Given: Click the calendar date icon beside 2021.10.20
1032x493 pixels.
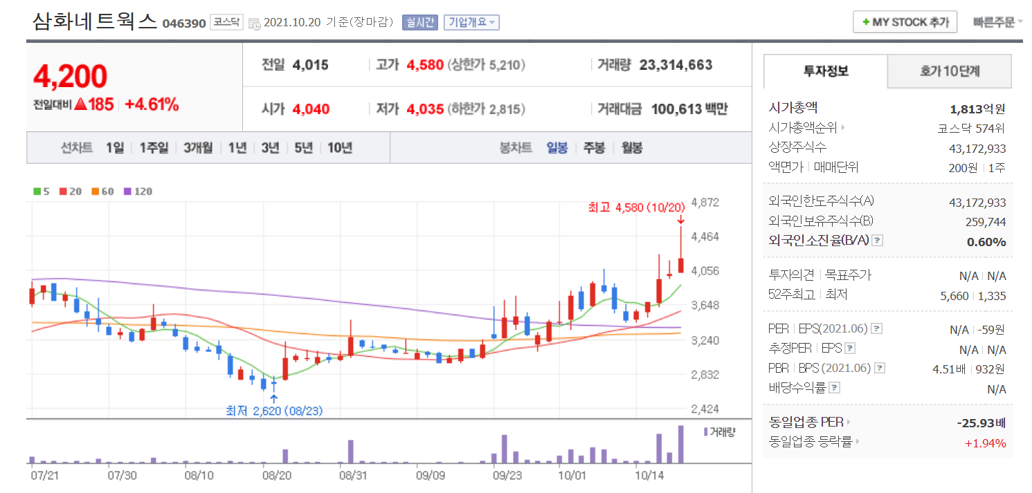Looking at the screenshot, I should (254, 23).
